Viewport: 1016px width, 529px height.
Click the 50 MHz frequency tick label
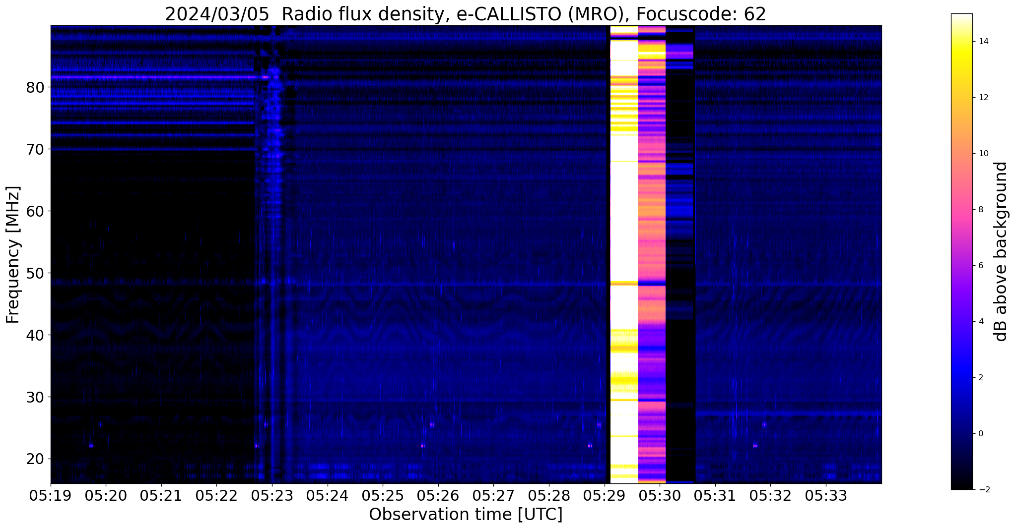[x=35, y=273]
